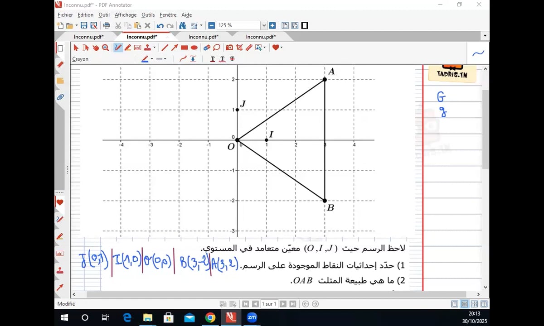The width and height of the screenshot is (544, 326).
Task: Open the Fichier menu
Action: 65,15
